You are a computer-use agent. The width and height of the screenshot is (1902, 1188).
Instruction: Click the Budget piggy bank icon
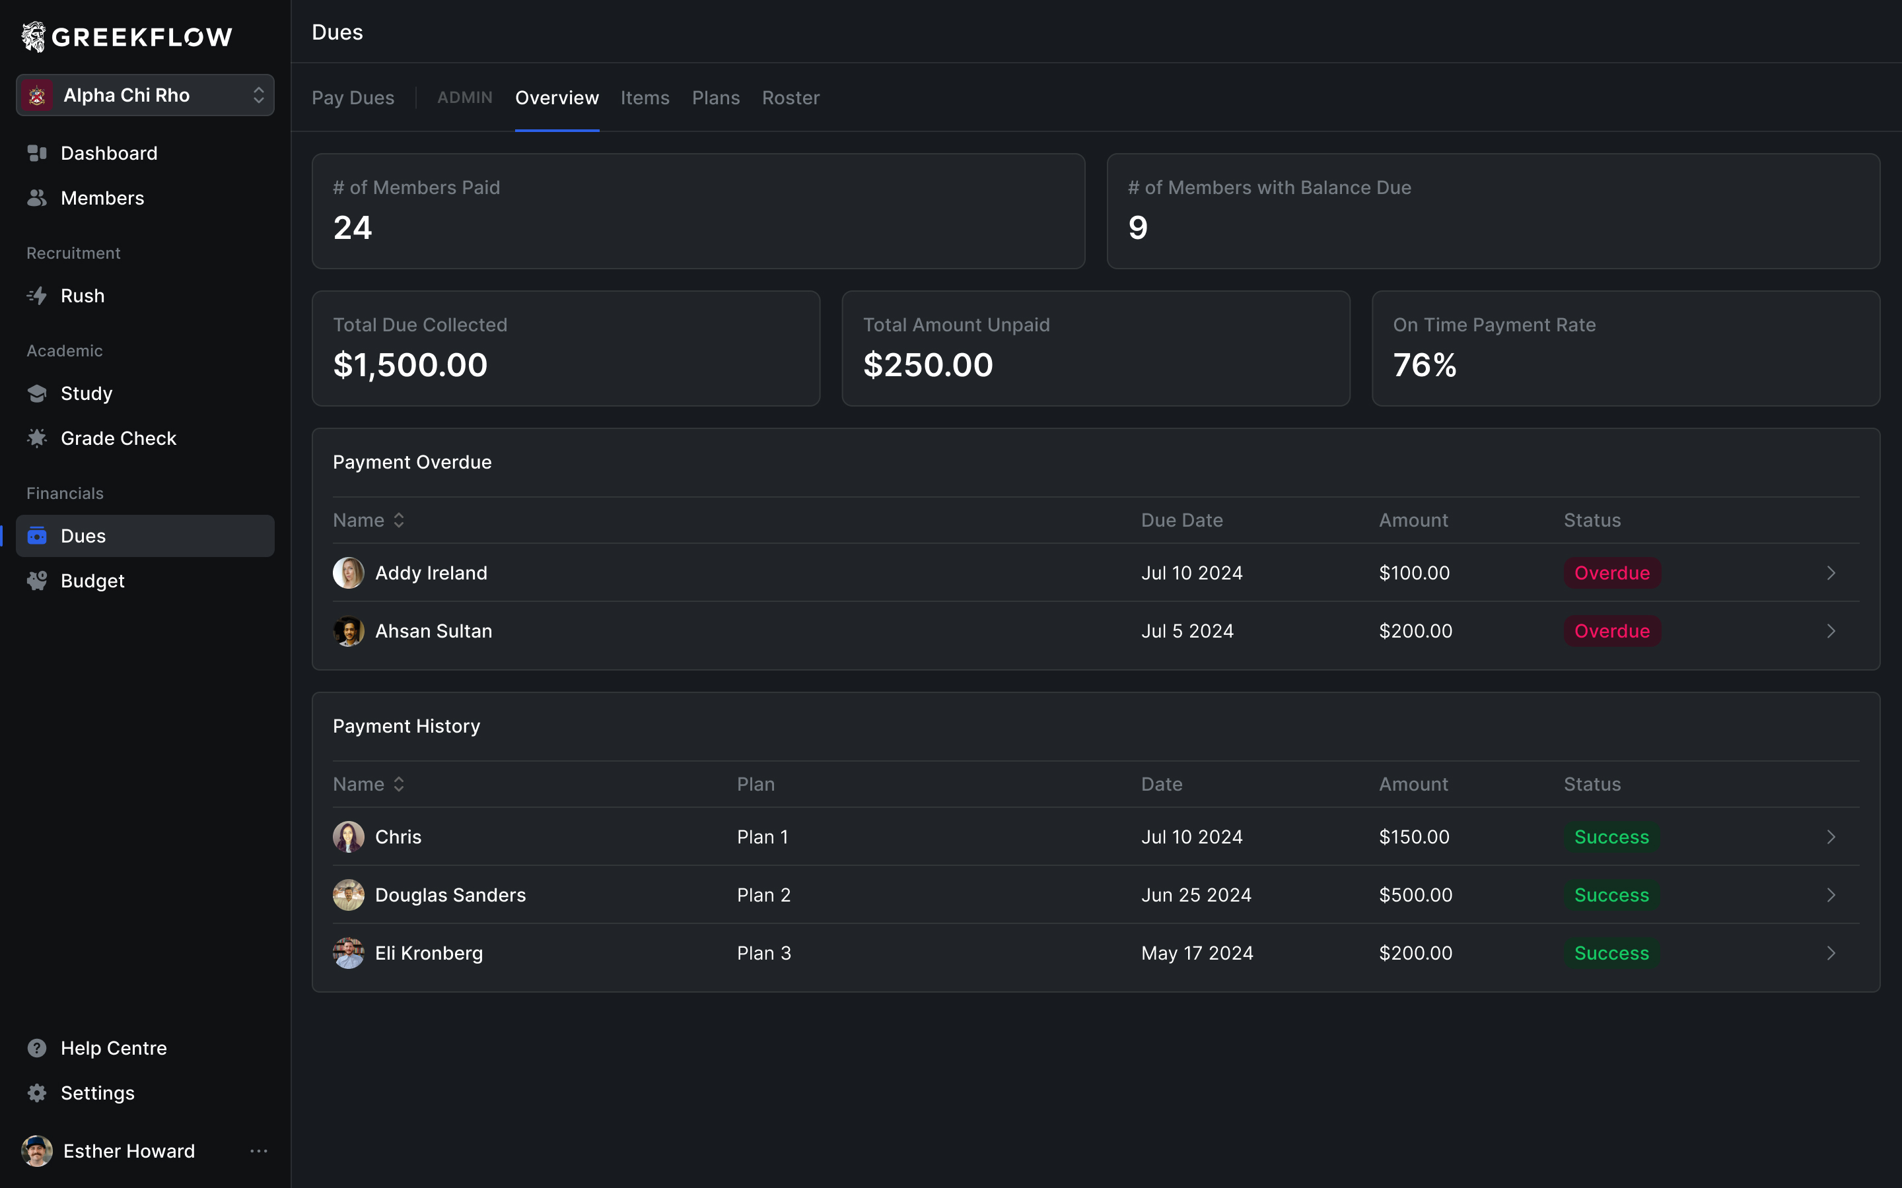[x=37, y=581]
